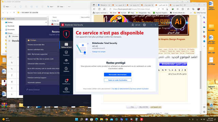
Task: Click forum editor Italic button
Action: [182, 70]
